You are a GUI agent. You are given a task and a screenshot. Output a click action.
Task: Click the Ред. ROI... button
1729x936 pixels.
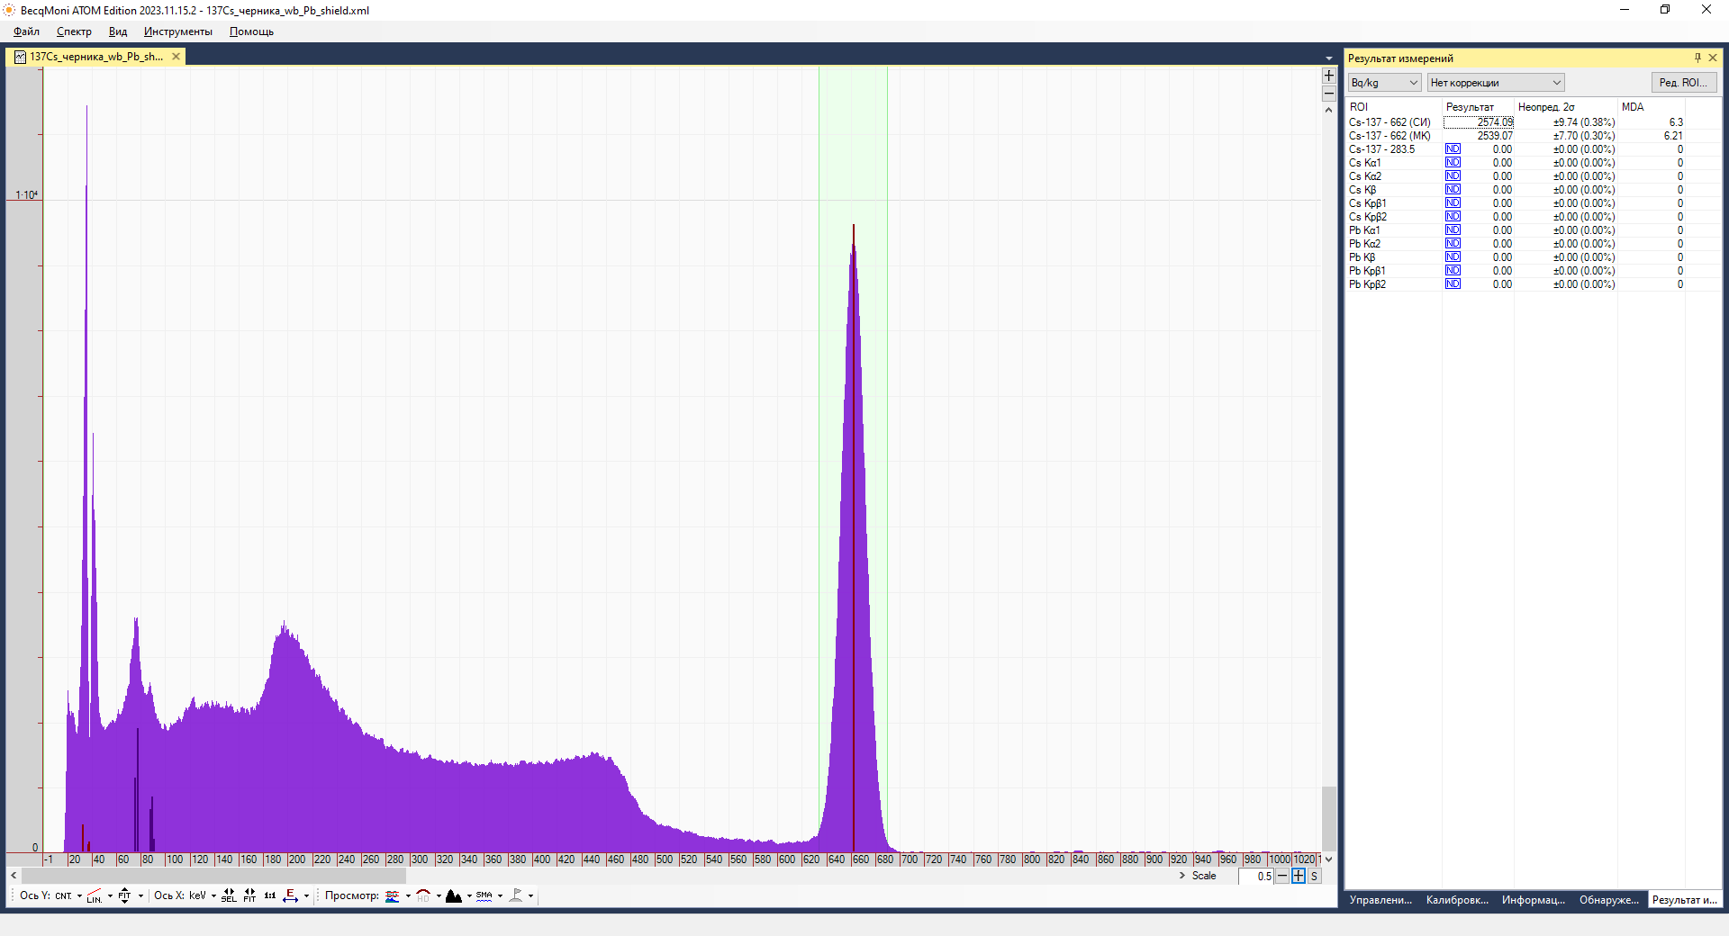pyautogui.click(x=1684, y=83)
